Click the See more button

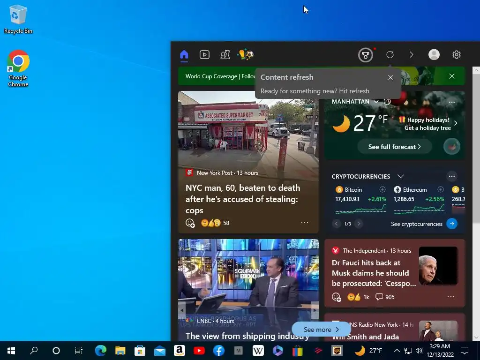pos(321,330)
